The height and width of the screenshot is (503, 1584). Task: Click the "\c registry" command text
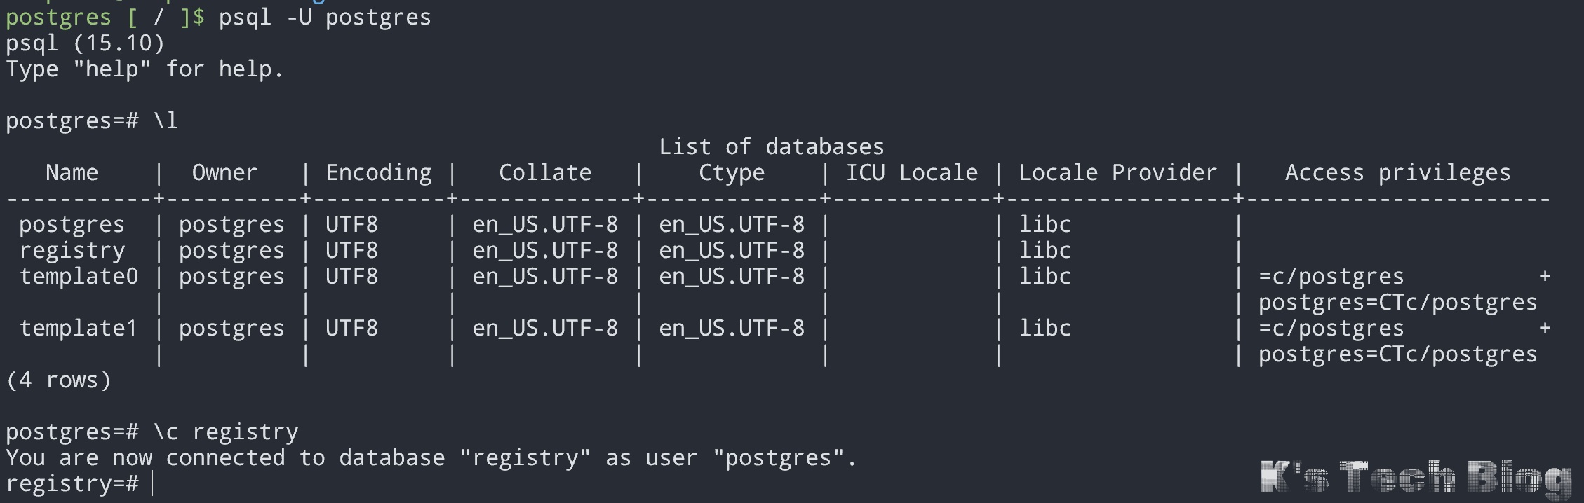(225, 432)
